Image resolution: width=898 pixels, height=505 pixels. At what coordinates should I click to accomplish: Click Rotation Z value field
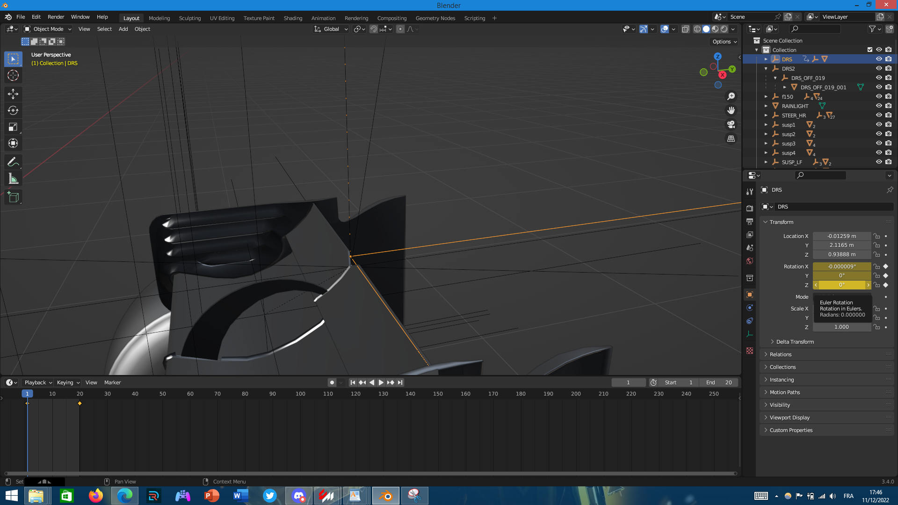[841, 285]
